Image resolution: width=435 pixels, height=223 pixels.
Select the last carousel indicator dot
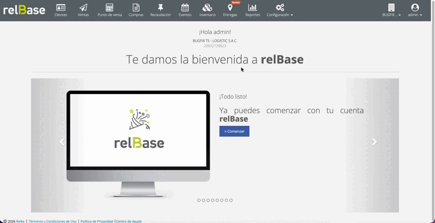coord(231,200)
